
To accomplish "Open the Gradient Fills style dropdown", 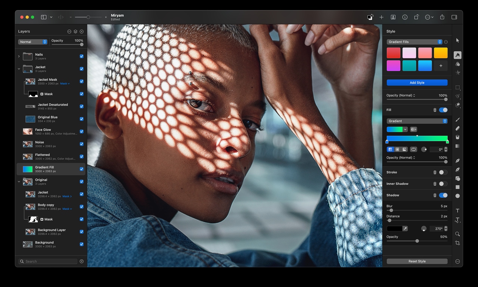I will (x=415, y=42).
